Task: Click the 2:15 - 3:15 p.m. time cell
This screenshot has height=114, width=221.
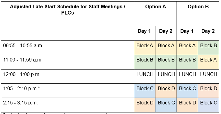Action: point(67,105)
